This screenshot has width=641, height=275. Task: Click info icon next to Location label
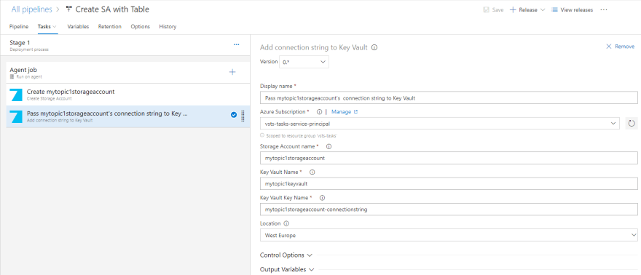coord(286,223)
